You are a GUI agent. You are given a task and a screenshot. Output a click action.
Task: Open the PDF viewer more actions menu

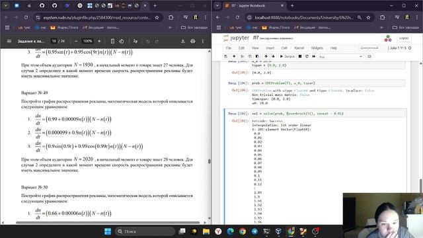point(203,41)
